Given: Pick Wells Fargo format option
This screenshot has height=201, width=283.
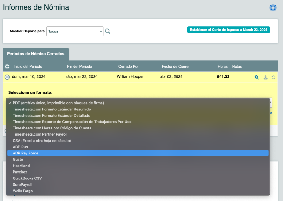Looking at the screenshot, I should click(138, 191).
